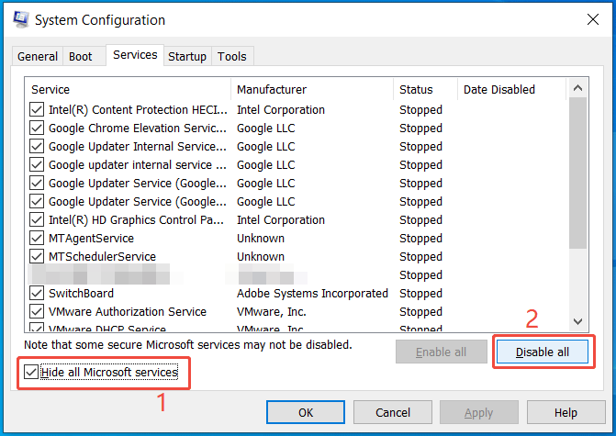Viewport: 616px width, 436px height.
Task: Go to the Startup tab
Action: tap(187, 57)
